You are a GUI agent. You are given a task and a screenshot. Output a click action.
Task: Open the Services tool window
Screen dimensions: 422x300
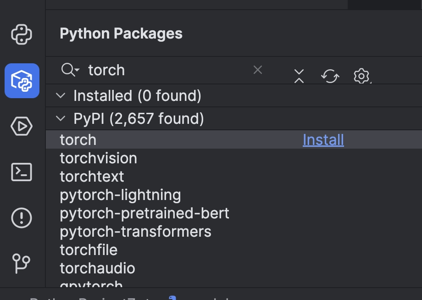22,126
